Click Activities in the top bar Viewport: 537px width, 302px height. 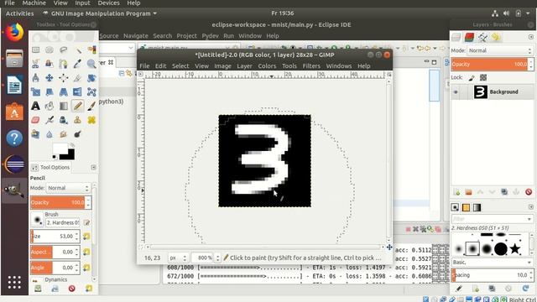pyautogui.click(x=19, y=13)
